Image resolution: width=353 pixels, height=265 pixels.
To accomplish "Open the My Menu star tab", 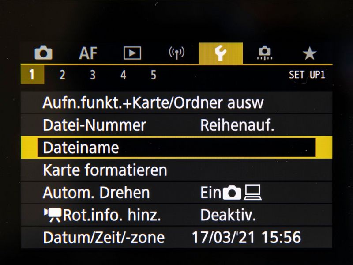I will (x=310, y=53).
